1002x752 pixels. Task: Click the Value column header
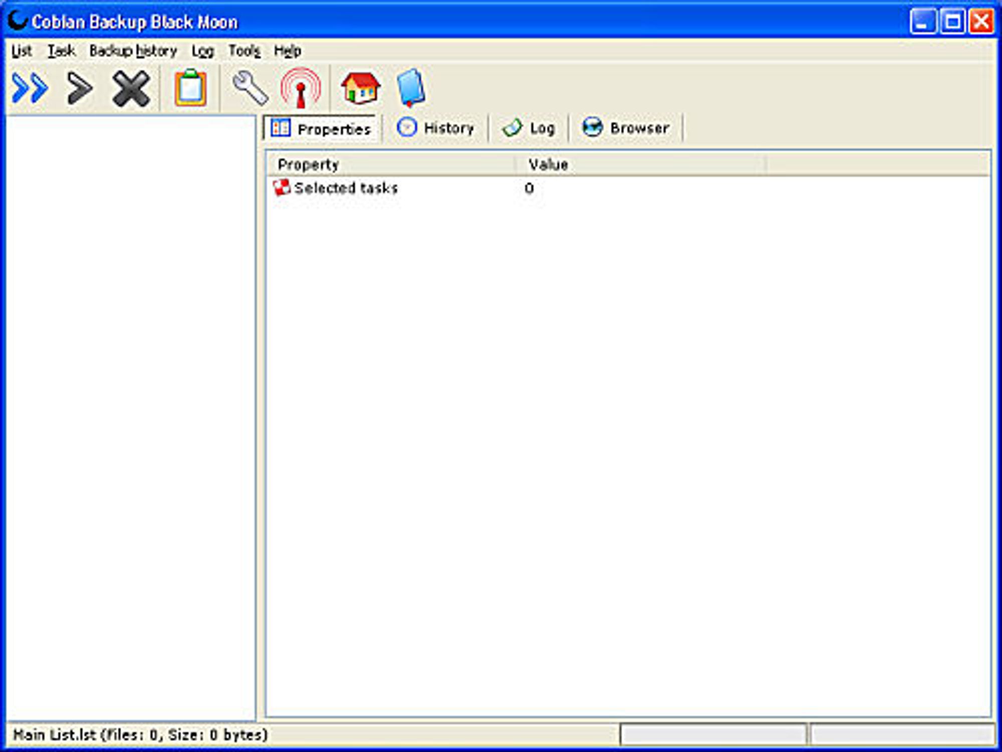click(641, 164)
